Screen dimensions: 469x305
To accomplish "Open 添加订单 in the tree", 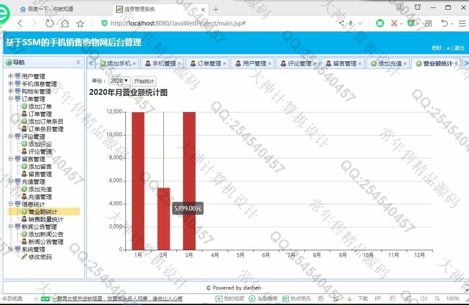I will 40,107.
